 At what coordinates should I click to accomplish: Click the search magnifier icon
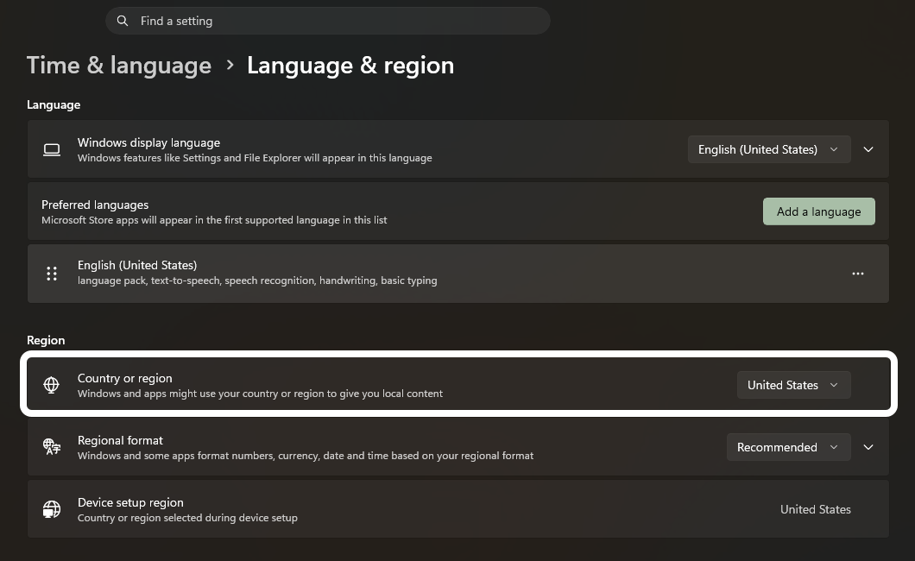point(123,21)
